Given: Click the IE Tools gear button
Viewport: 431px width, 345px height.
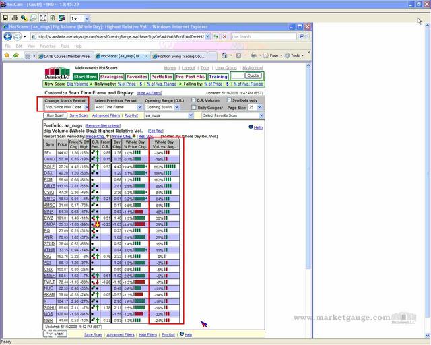Looking at the screenshot, I should click(x=292, y=55).
